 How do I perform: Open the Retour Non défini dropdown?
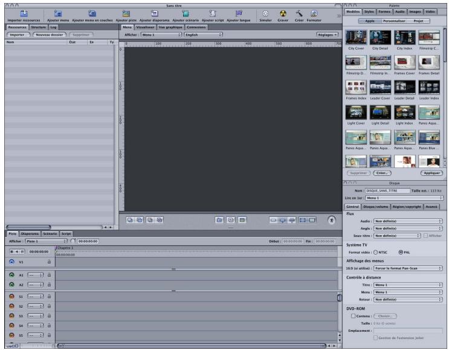click(408, 299)
